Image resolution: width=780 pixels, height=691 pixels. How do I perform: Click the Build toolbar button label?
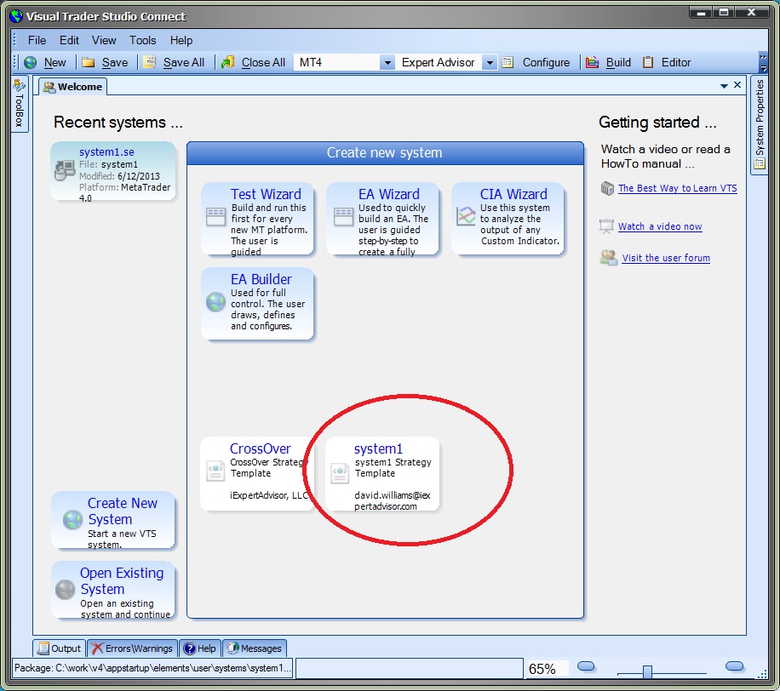pyautogui.click(x=618, y=63)
